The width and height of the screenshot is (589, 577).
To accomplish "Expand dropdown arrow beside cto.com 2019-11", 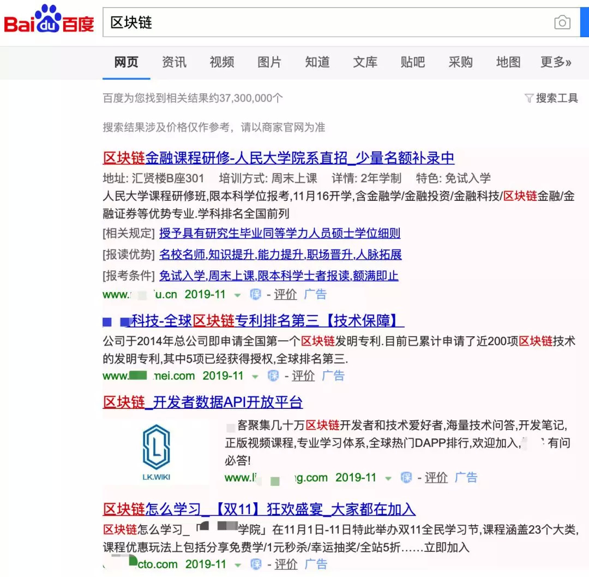I will pos(237,565).
